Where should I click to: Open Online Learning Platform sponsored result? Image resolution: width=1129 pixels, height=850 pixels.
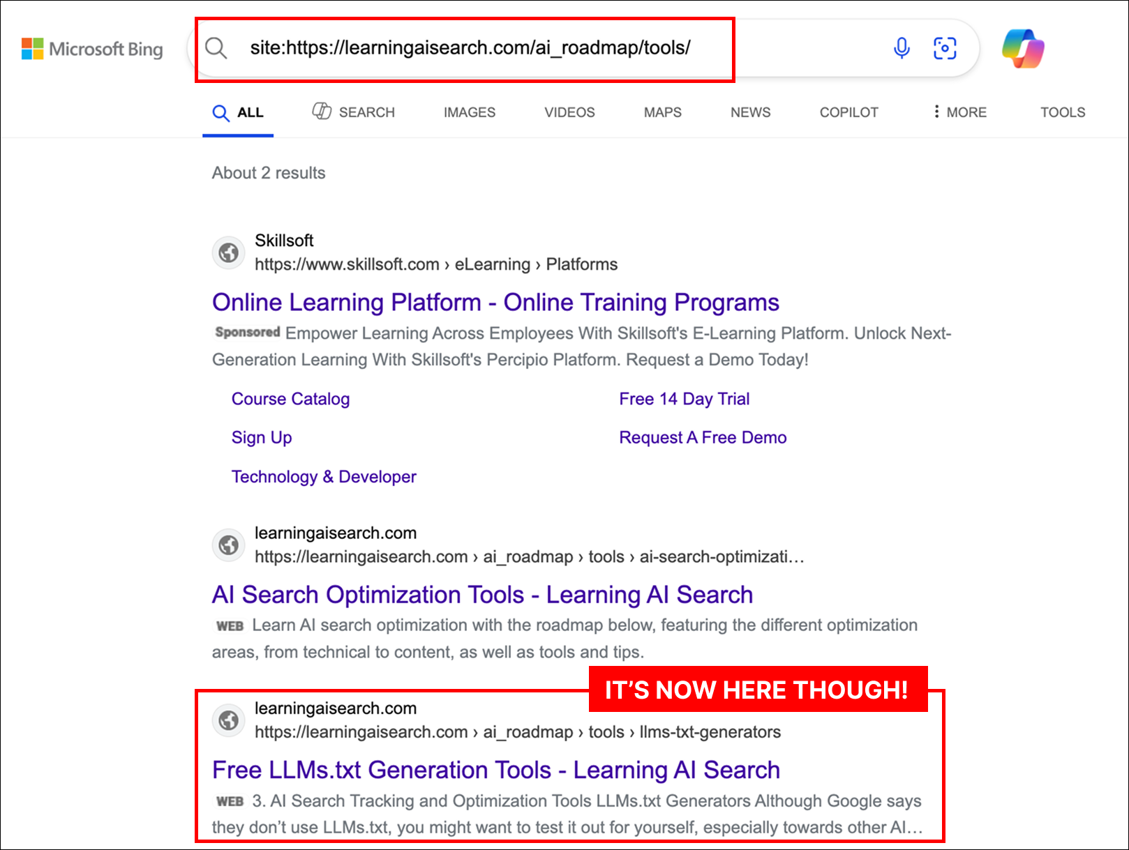coord(495,303)
